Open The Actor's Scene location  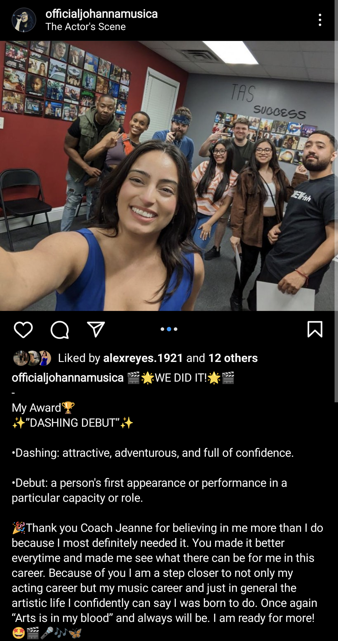pos(85,27)
